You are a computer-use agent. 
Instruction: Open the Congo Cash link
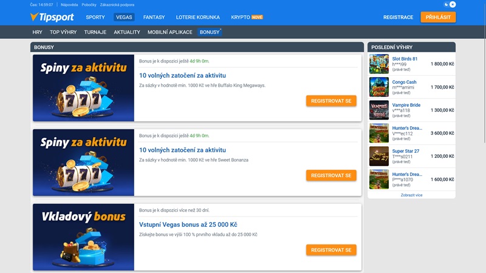pyautogui.click(x=404, y=82)
